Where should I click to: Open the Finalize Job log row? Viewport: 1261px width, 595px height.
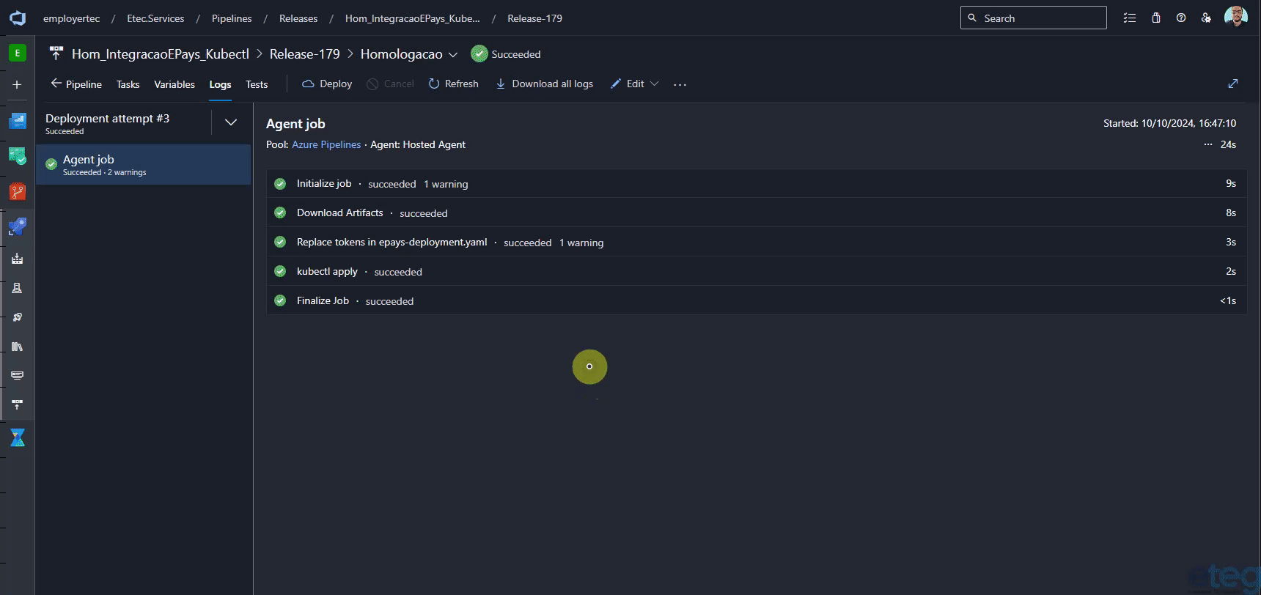756,300
